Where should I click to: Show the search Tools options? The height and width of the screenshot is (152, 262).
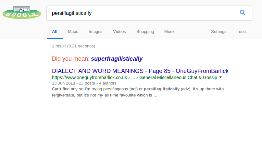(242, 32)
